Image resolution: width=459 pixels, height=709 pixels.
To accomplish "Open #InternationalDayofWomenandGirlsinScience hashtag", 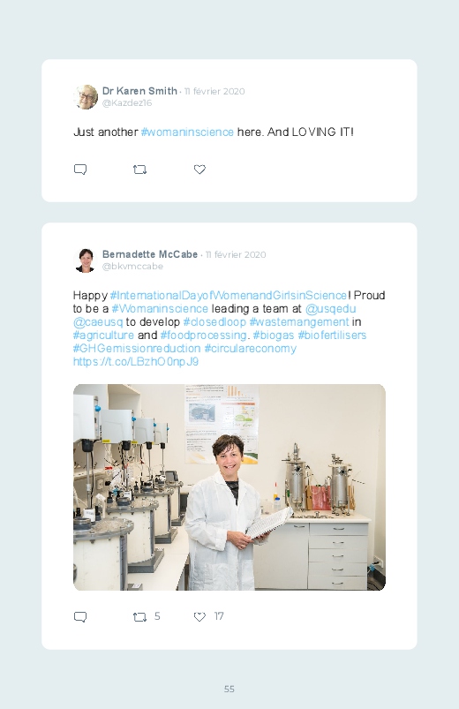I will point(229,295).
